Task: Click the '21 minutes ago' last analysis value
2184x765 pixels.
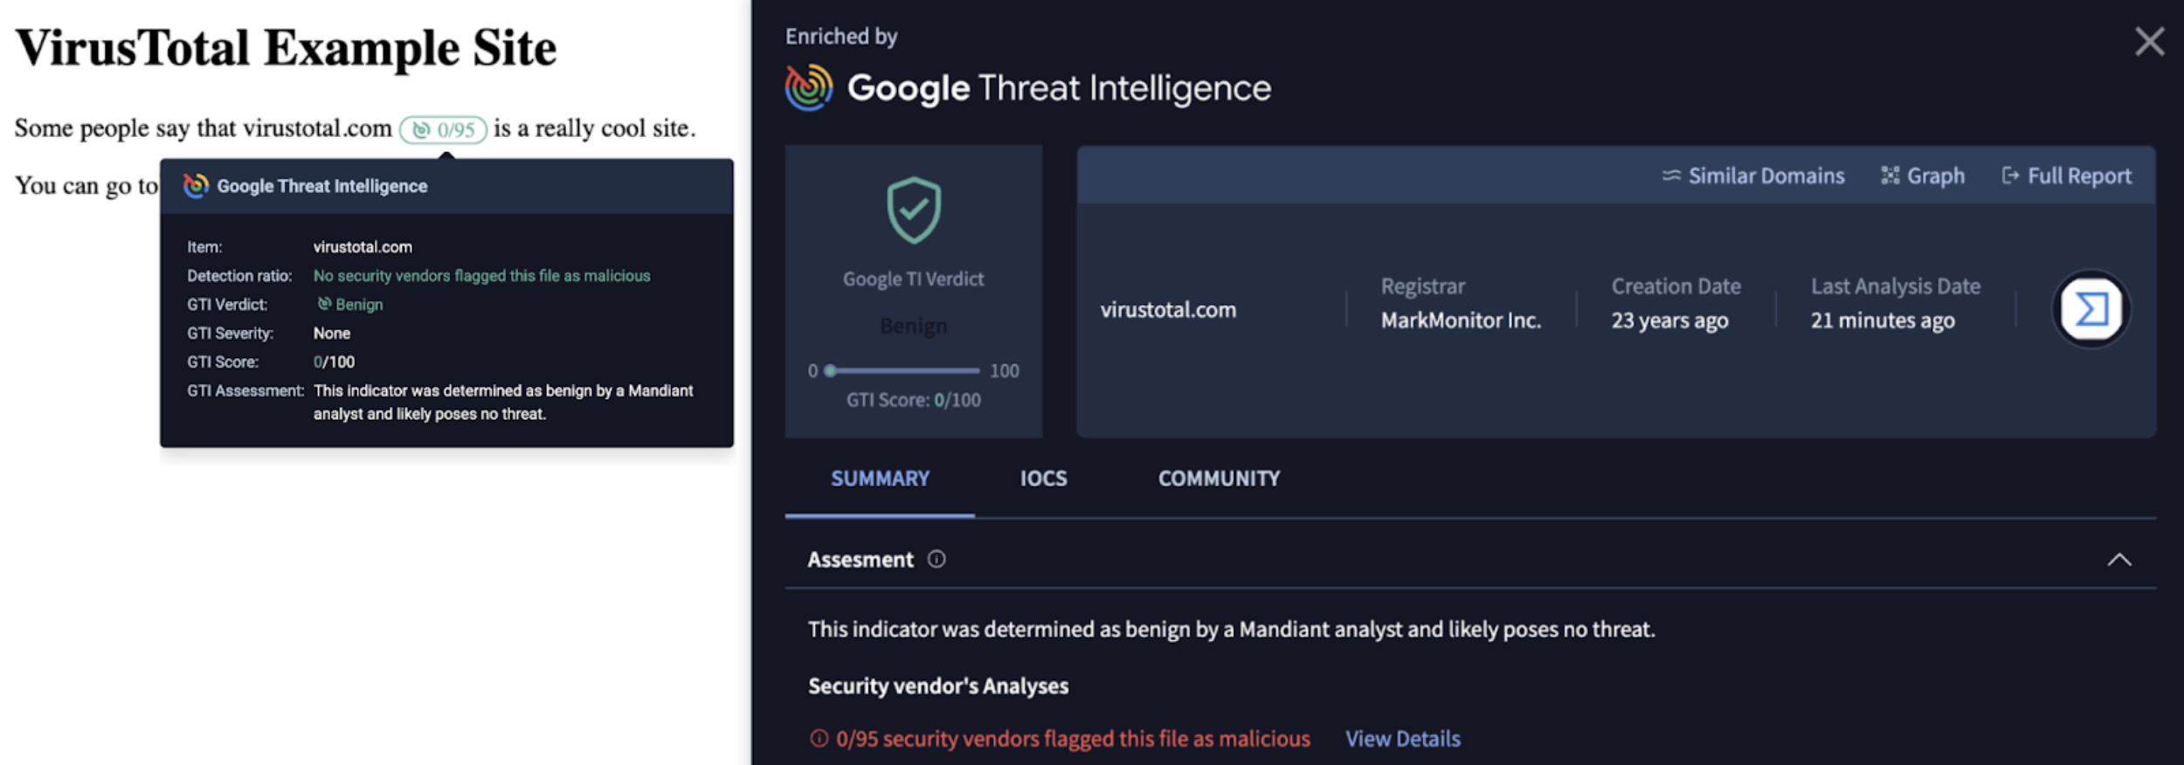Action: tap(1883, 320)
